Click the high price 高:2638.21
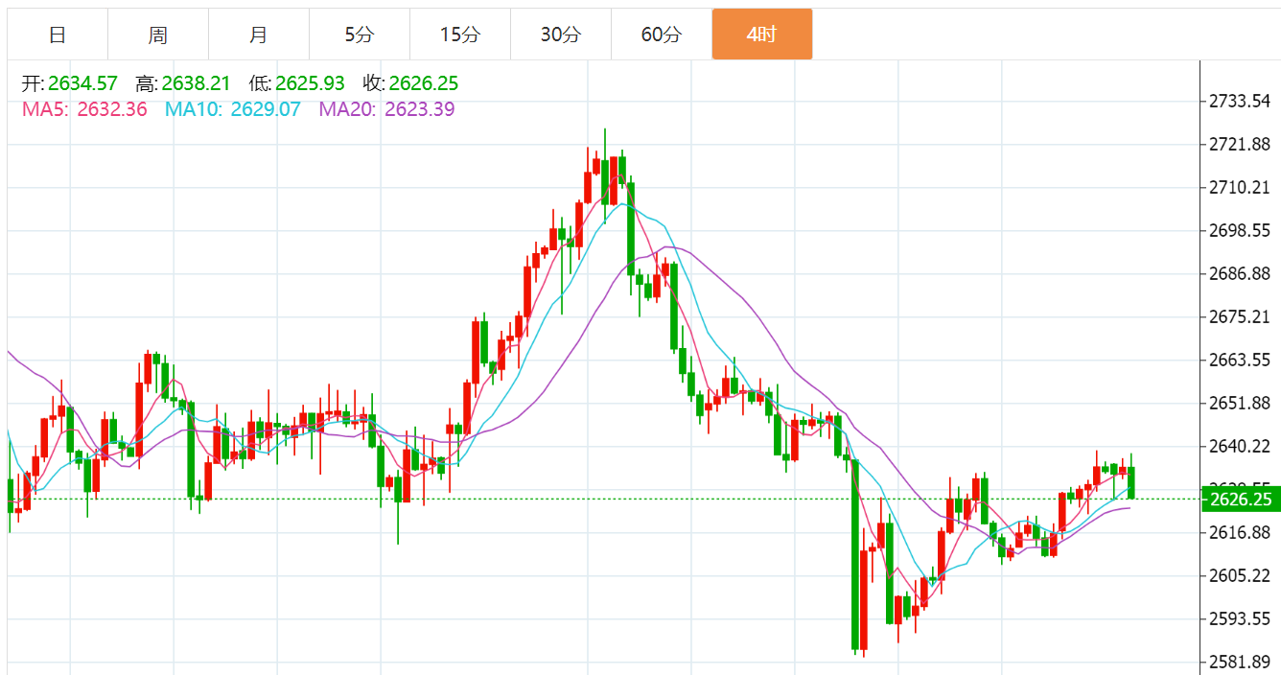The image size is (1281, 675). point(183,84)
